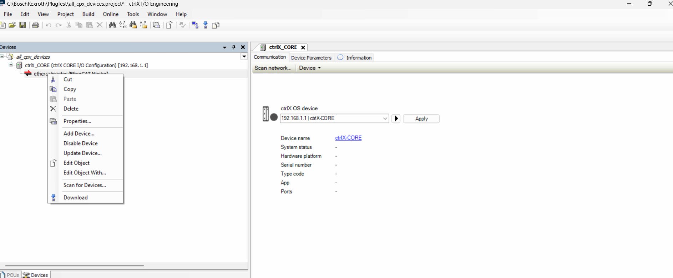Click the Replace A-to-B toolbar icon
This screenshot has height=278, width=673.
pos(123,25)
